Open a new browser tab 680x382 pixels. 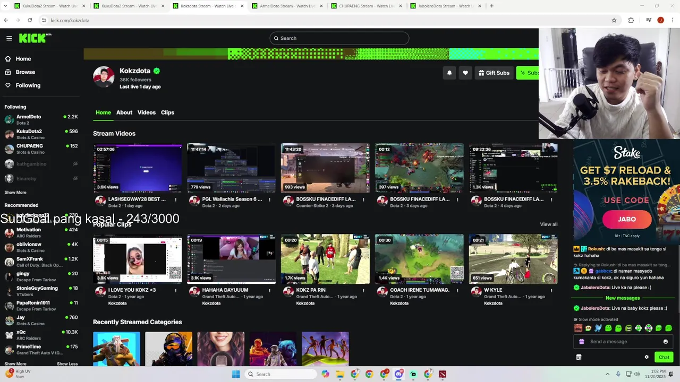click(x=491, y=6)
